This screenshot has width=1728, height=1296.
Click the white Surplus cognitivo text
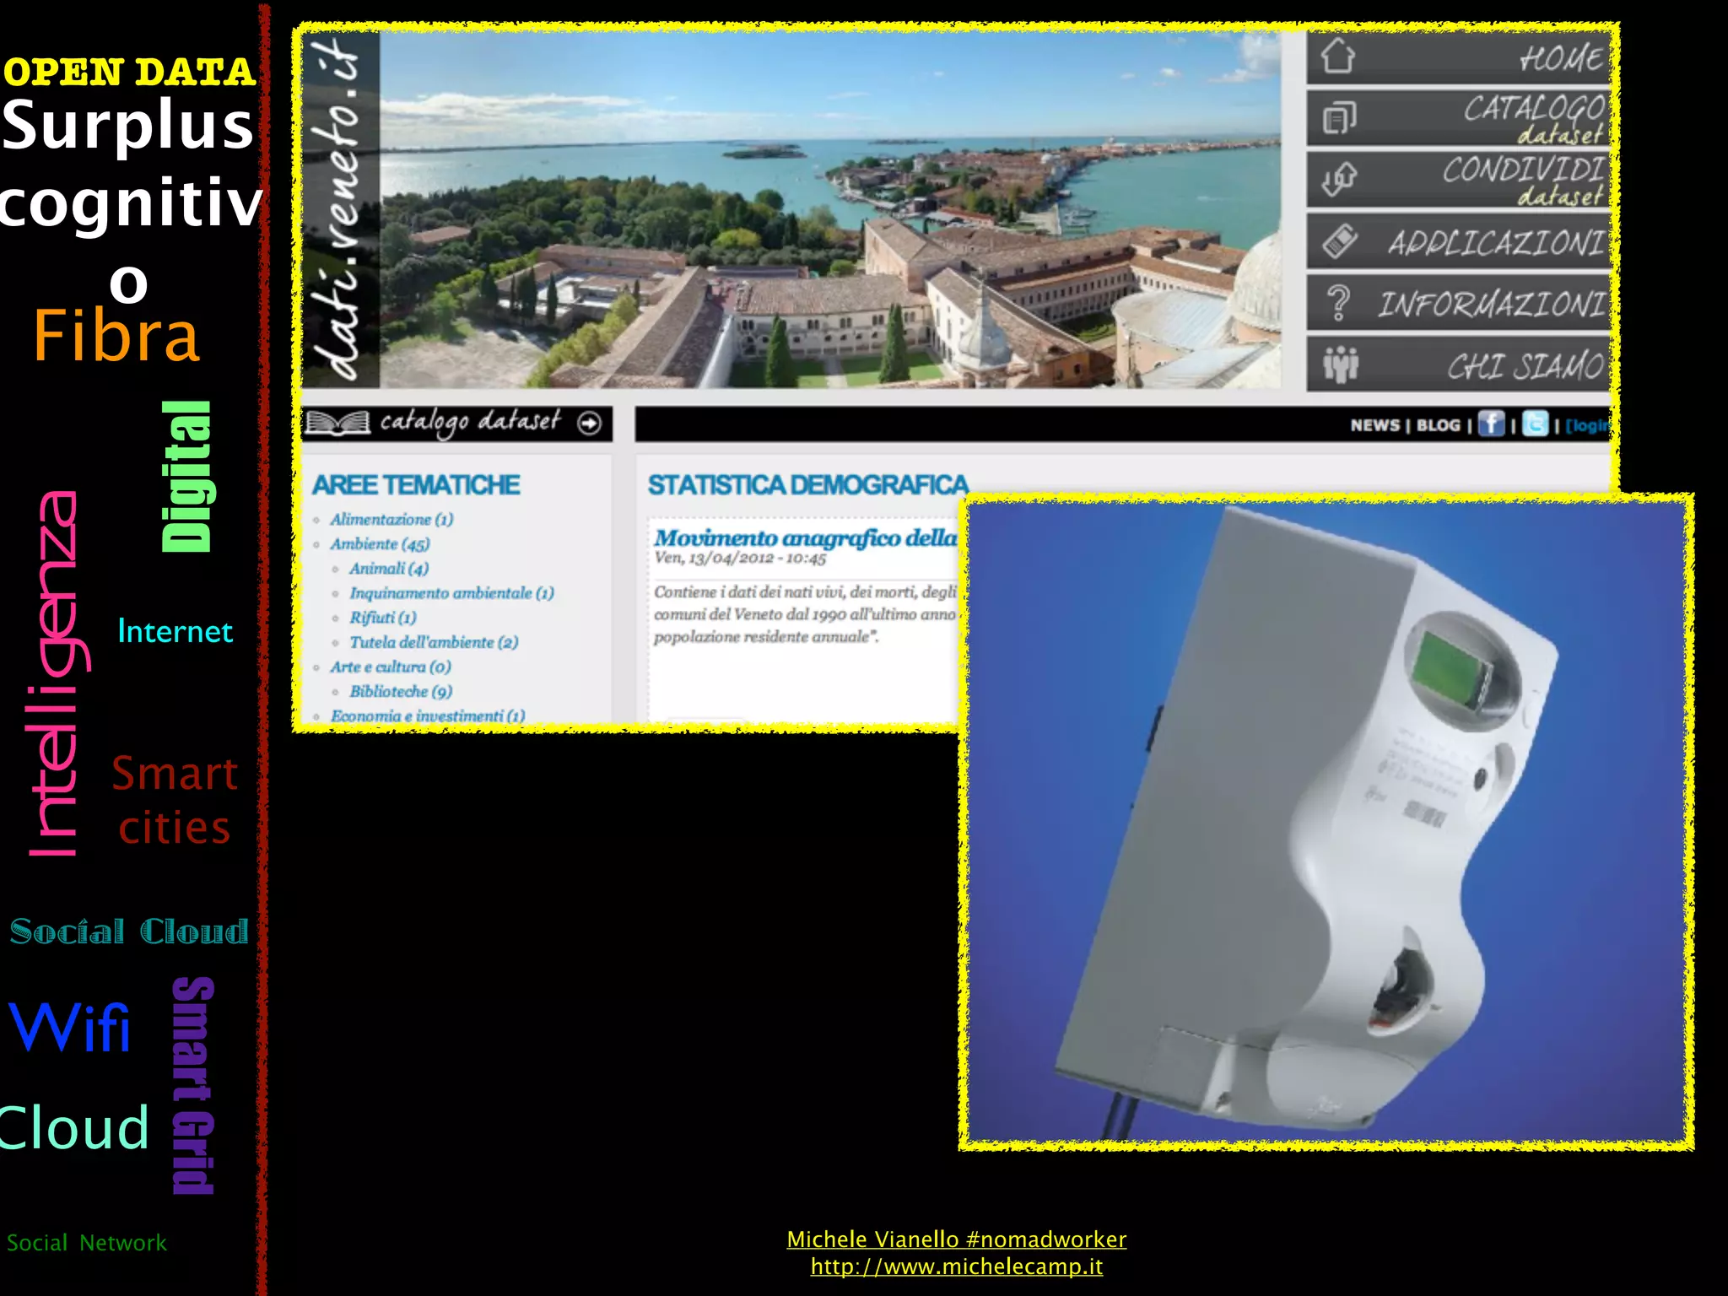coord(129,202)
